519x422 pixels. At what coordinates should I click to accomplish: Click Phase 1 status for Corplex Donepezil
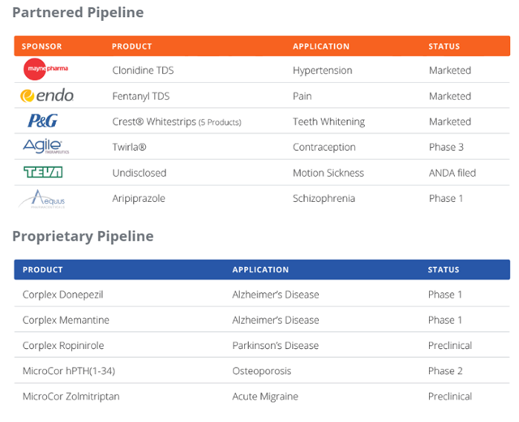(445, 295)
